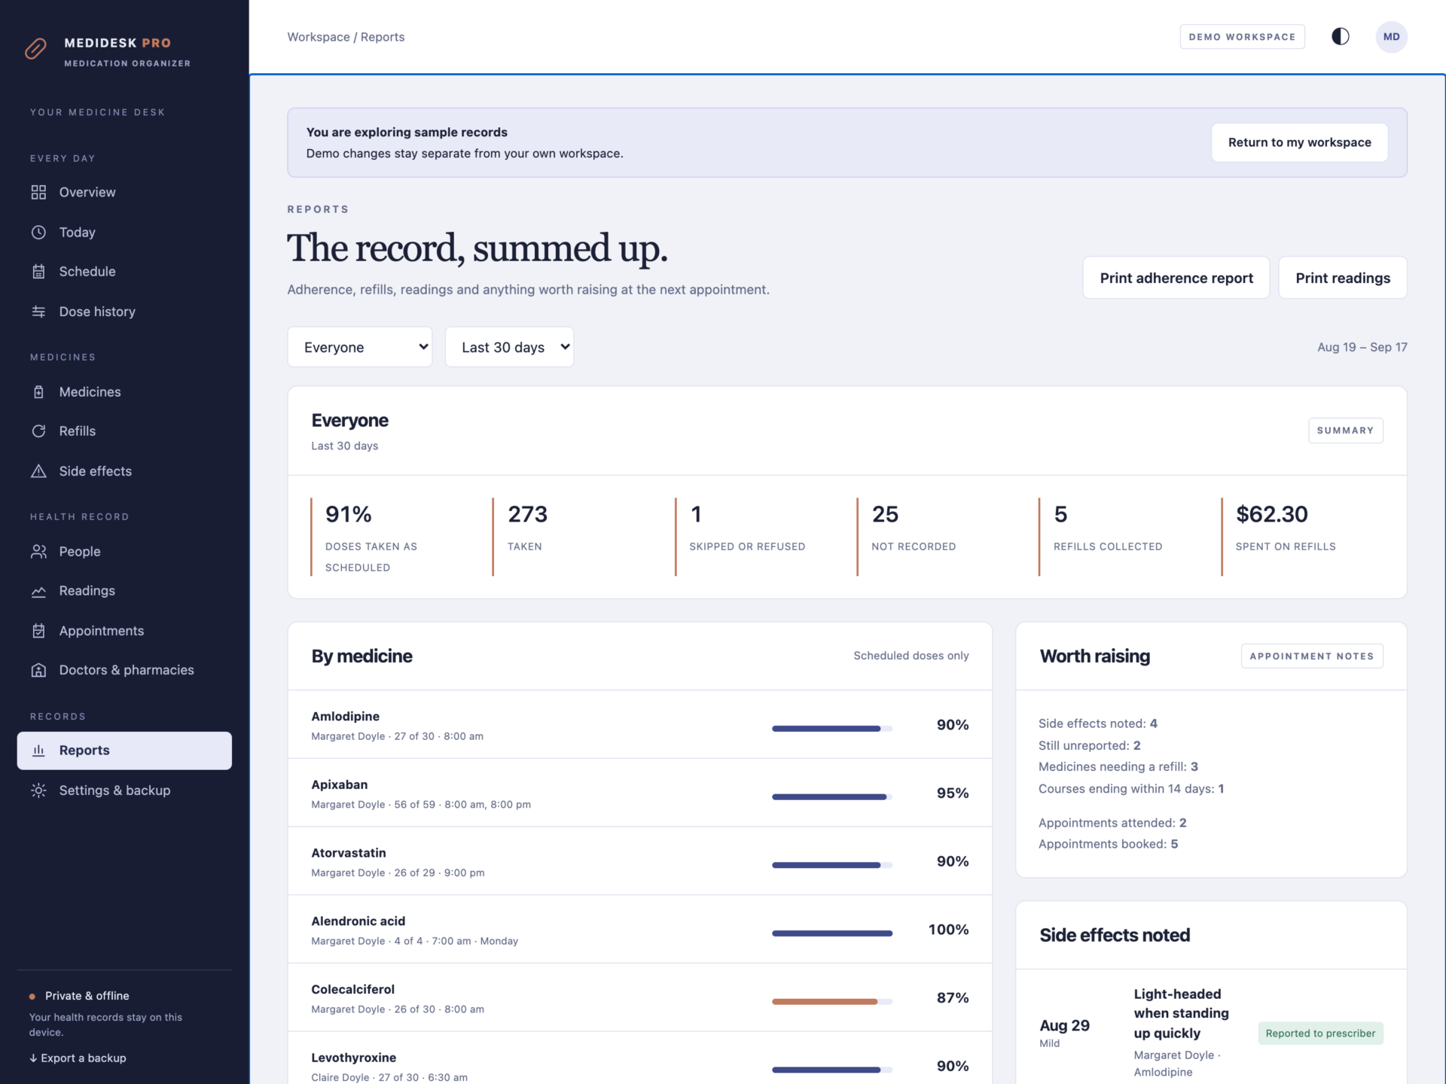Click the Alendronic acid row title

coord(358,921)
